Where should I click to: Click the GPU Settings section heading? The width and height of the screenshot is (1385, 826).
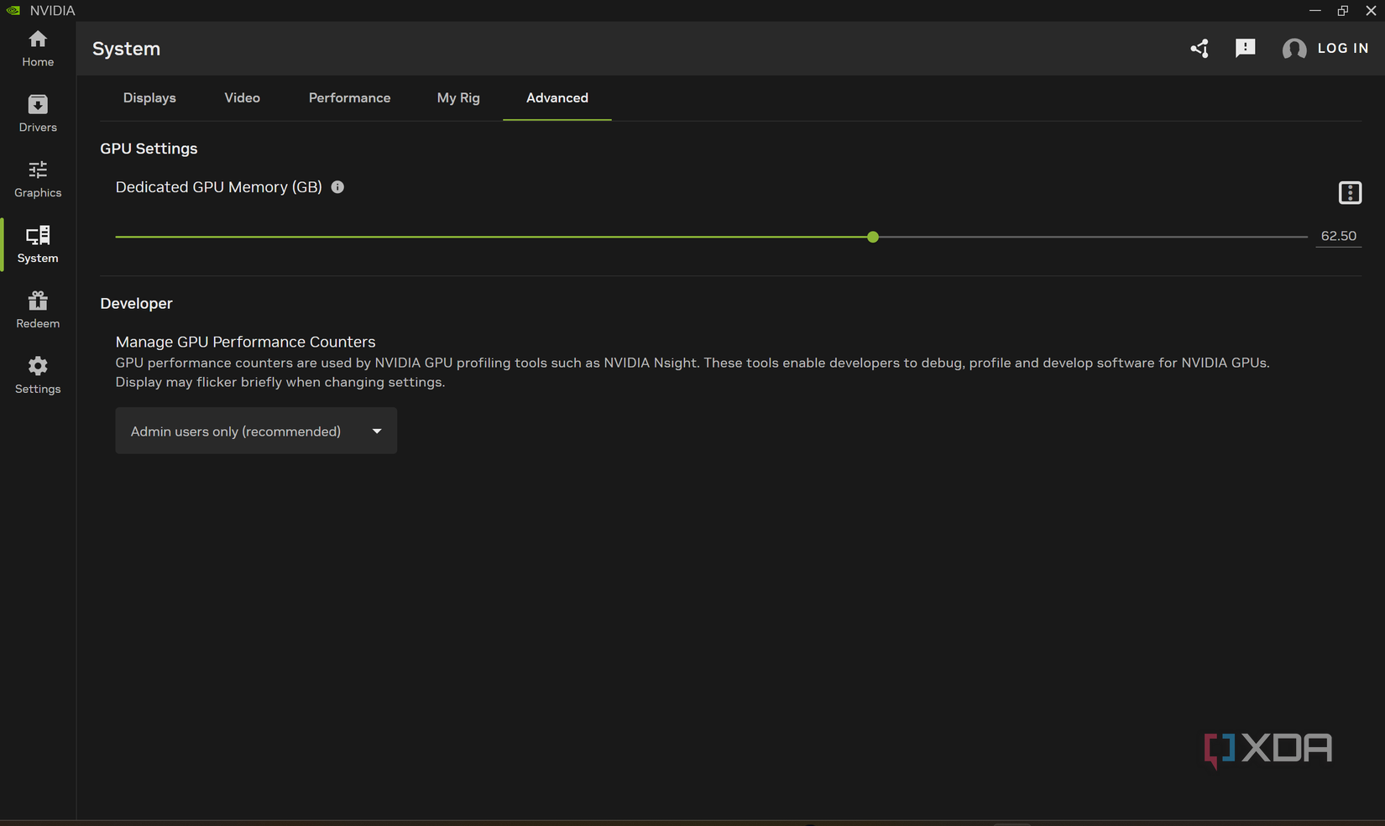(x=149, y=149)
